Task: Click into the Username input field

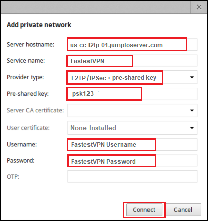Action: 132,144
